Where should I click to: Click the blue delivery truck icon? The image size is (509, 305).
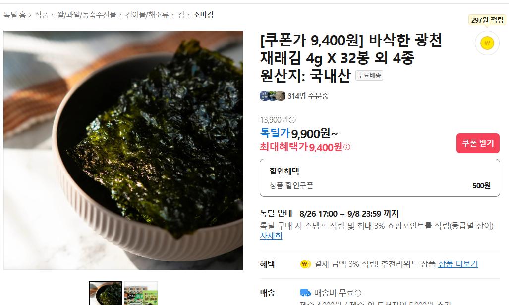pos(305,293)
